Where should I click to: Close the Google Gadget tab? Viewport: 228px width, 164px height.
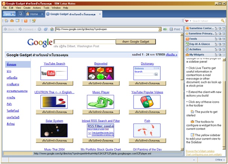coord(100,14)
